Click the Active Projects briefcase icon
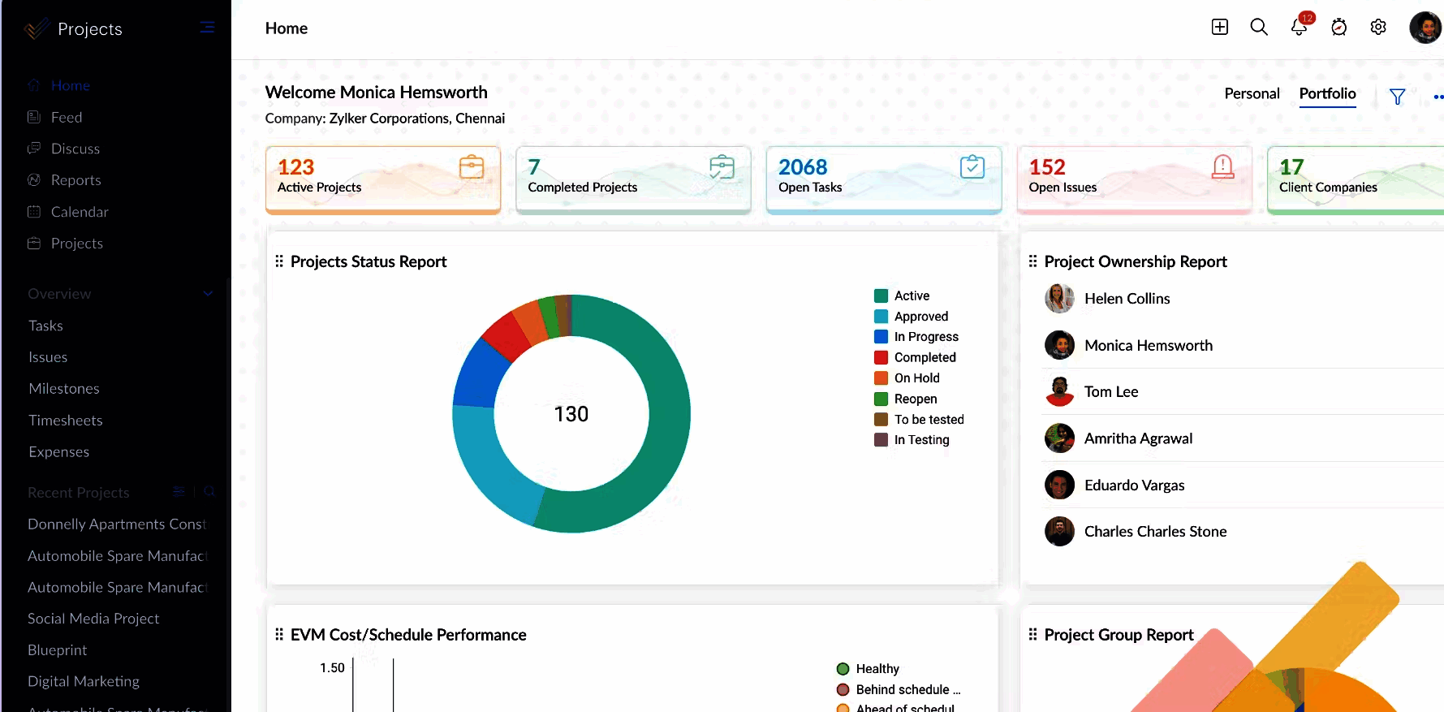The image size is (1444, 712). (472, 167)
